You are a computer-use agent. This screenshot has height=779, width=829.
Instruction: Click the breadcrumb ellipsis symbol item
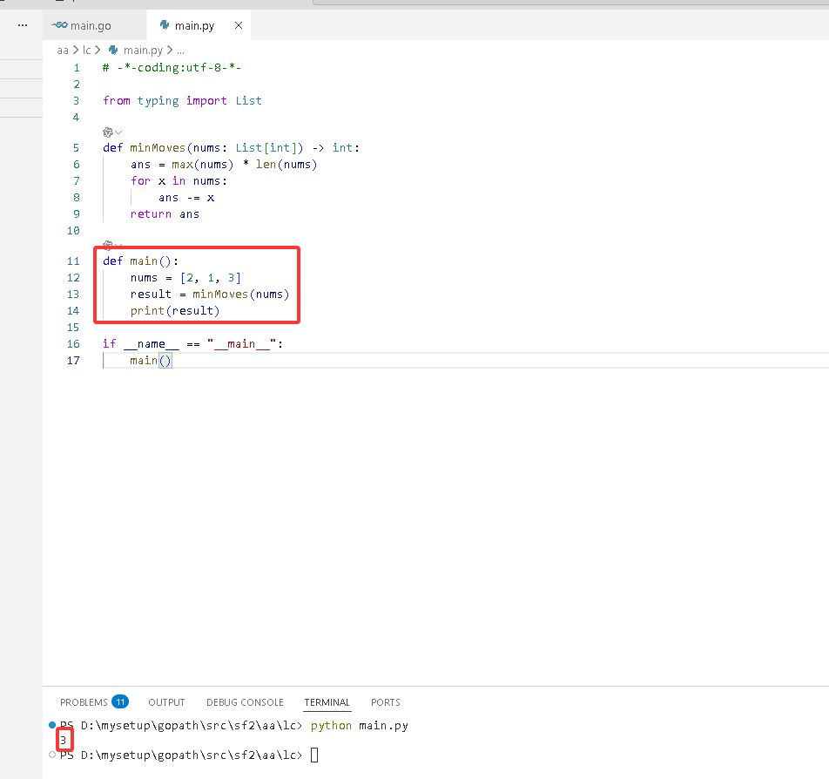(x=180, y=51)
